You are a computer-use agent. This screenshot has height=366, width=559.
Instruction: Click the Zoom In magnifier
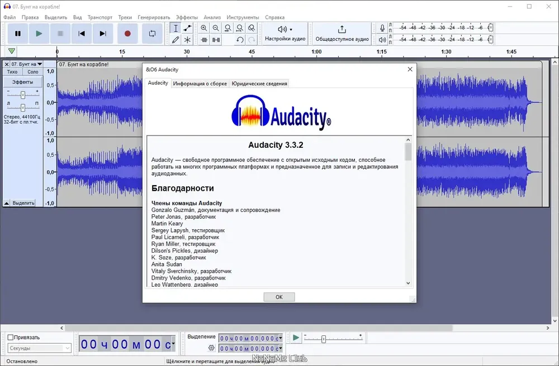pyautogui.click(x=204, y=28)
